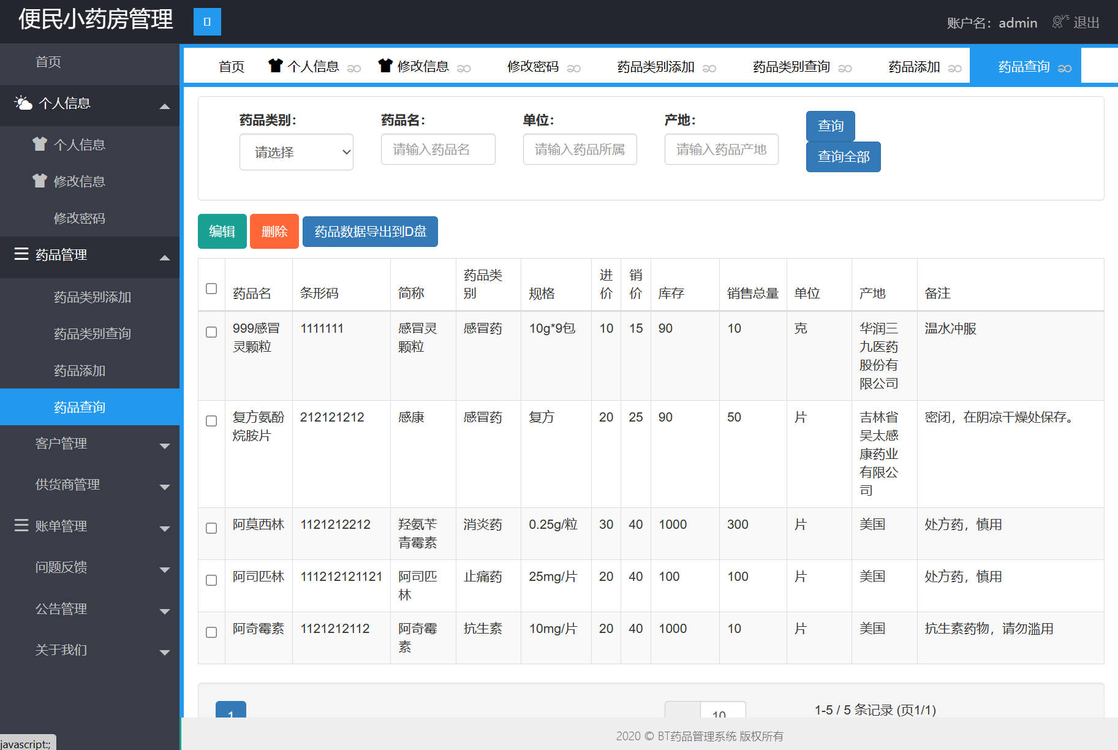Collapse the 个人信息 sidebar section
Image resolution: width=1118 pixels, height=750 pixels.
coord(164,105)
